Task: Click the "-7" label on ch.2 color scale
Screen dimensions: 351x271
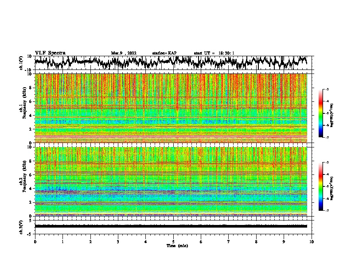Action: click(x=327, y=210)
